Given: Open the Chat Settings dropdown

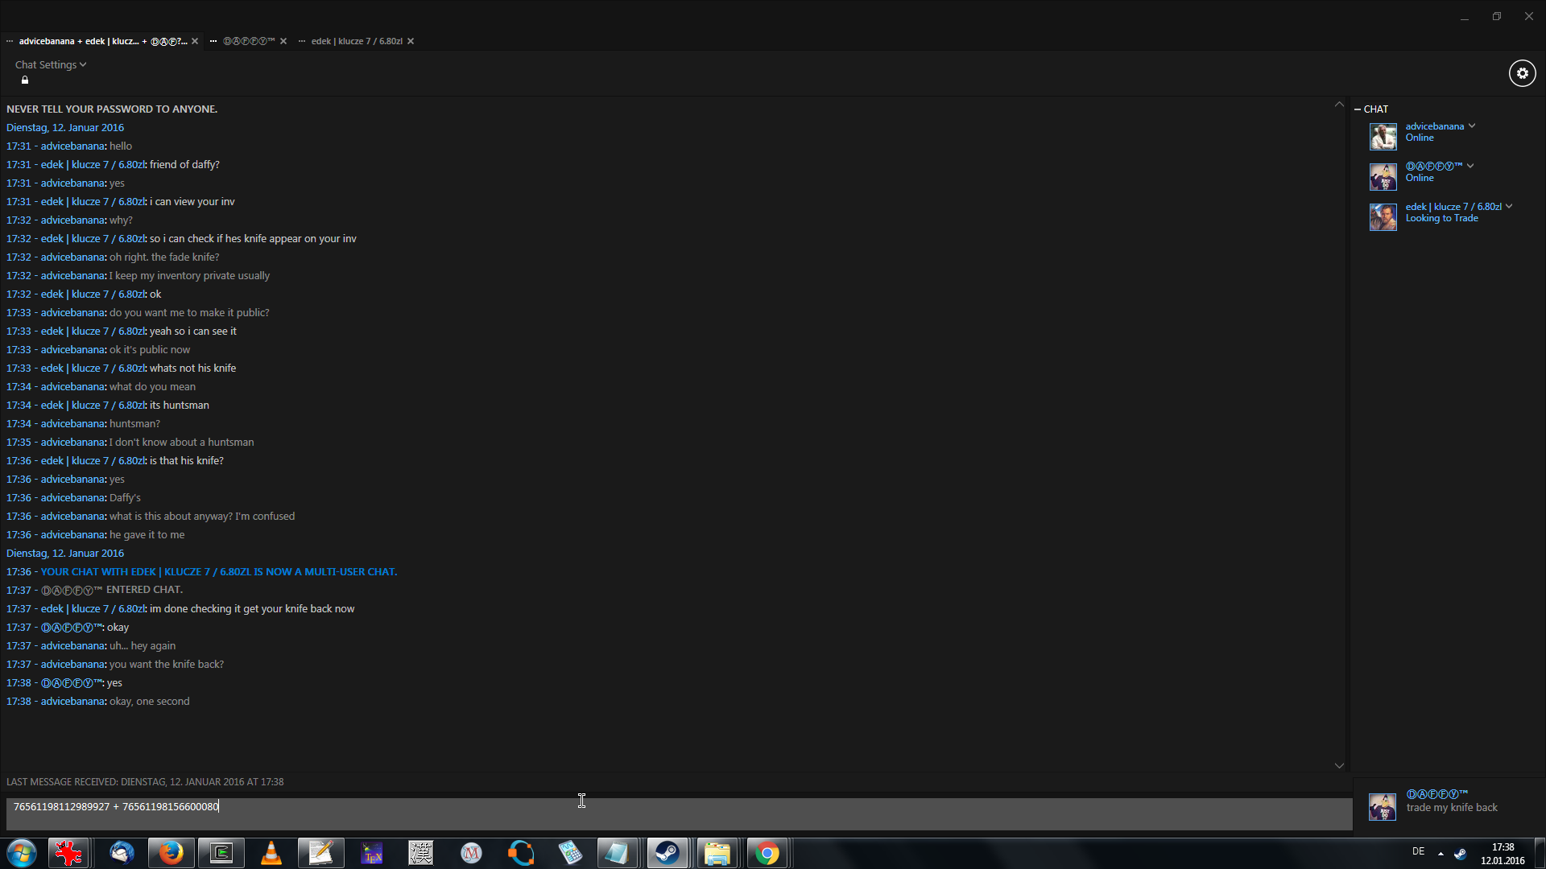Looking at the screenshot, I should coord(50,64).
